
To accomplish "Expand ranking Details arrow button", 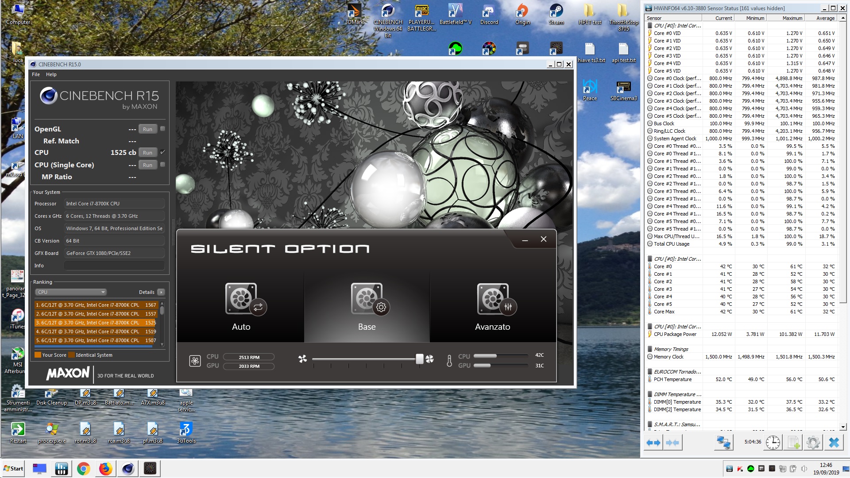I will coord(161,292).
